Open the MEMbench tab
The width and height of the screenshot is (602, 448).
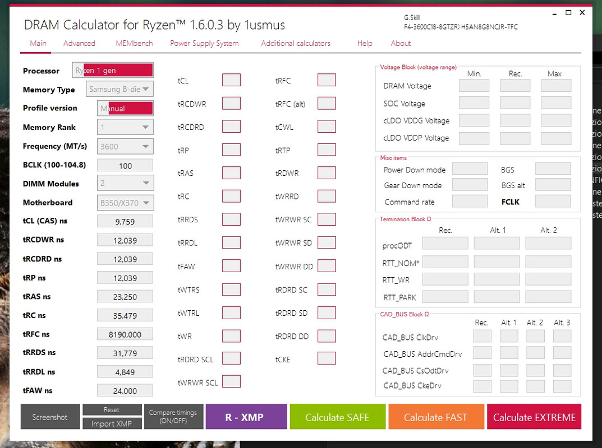click(x=135, y=43)
